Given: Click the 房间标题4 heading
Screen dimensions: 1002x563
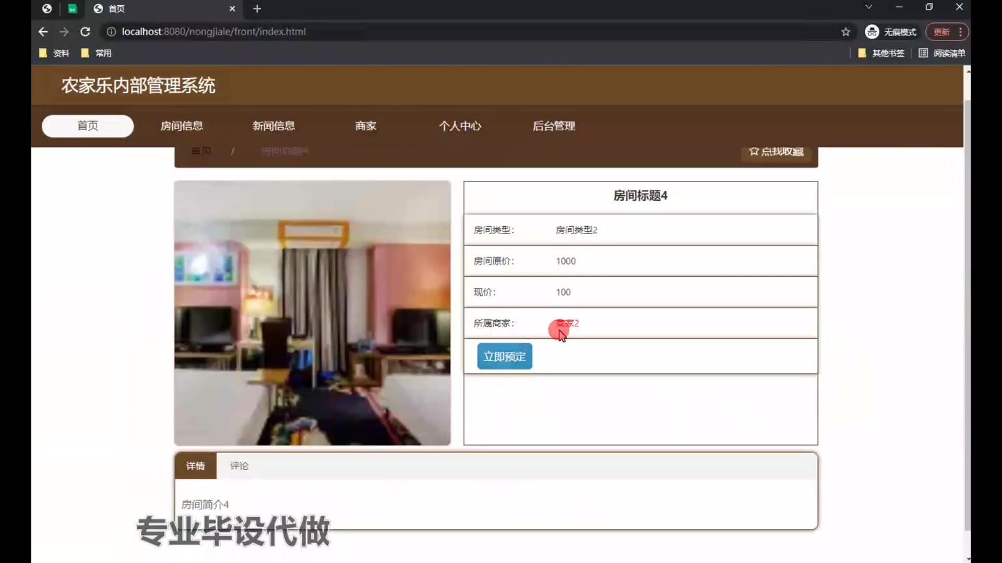Looking at the screenshot, I should (640, 196).
